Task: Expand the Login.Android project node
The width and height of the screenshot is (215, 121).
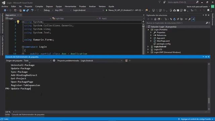Action: (x=148, y=47)
